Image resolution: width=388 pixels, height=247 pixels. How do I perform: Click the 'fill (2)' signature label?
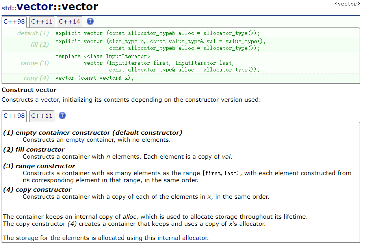pos(40,45)
